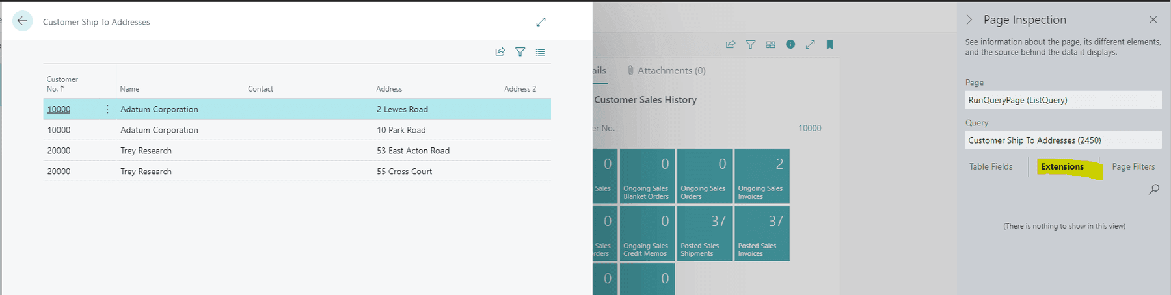The image size is (1171, 295).
Task: Click expand icon in background customer page
Action: point(810,45)
